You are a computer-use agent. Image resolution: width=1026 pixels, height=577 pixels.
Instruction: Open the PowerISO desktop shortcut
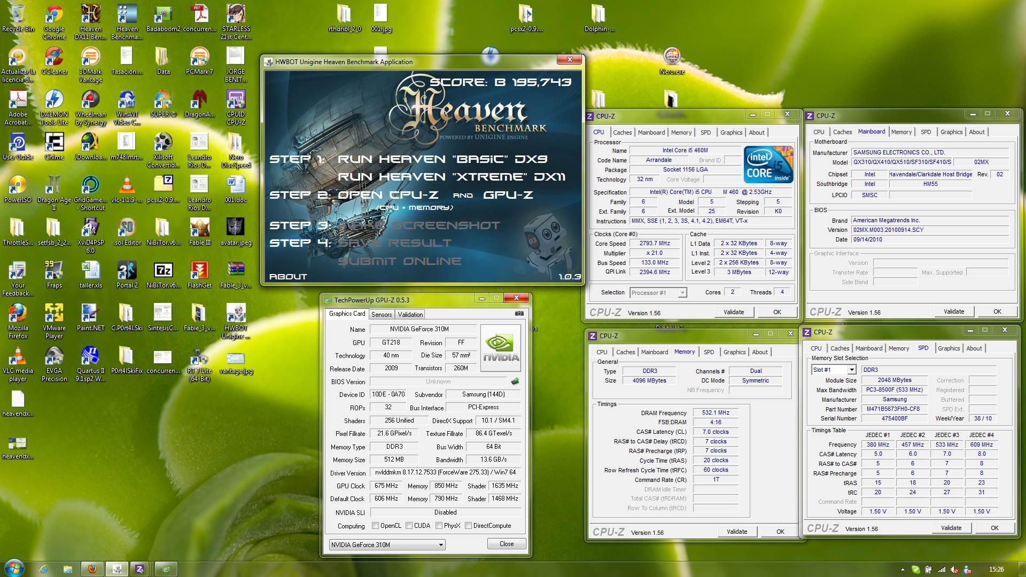click(18, 189)
